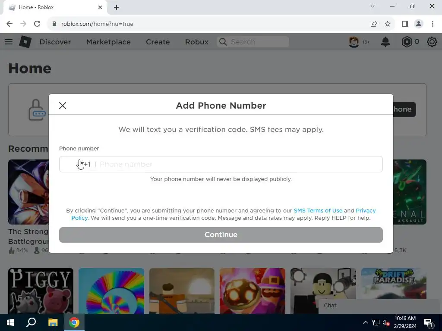442x331 pixels.
Task: Select the Home - Roblox tab
Action: click(x=55, y=7)
